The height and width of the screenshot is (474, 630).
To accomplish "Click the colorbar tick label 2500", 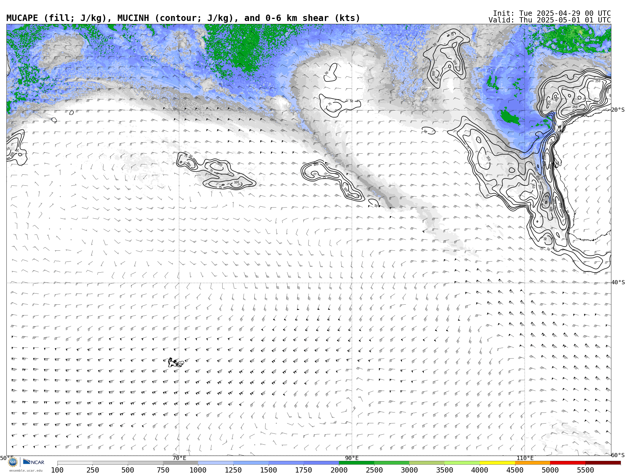I will [x=374, y=470].
